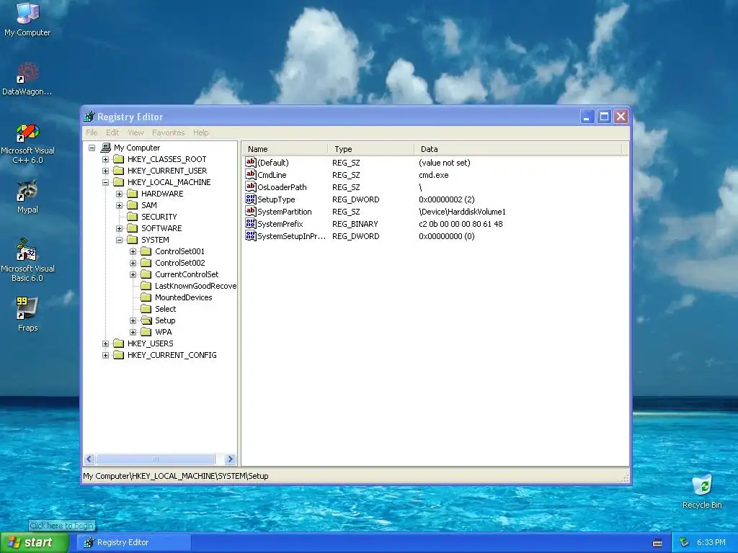
Task: Sort values by the Type column header
Action: (371, 149)
